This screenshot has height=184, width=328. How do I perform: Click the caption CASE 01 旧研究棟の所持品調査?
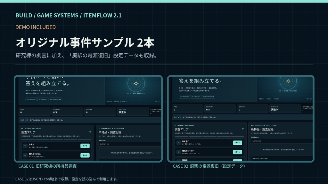click(x=47, y=166)
